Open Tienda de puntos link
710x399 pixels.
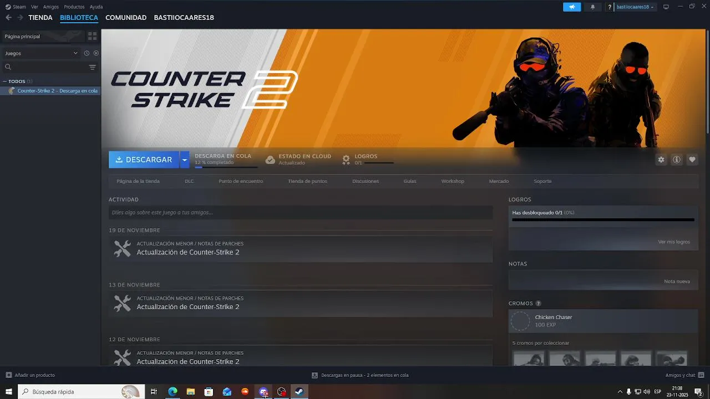click(x=307, y=181)
